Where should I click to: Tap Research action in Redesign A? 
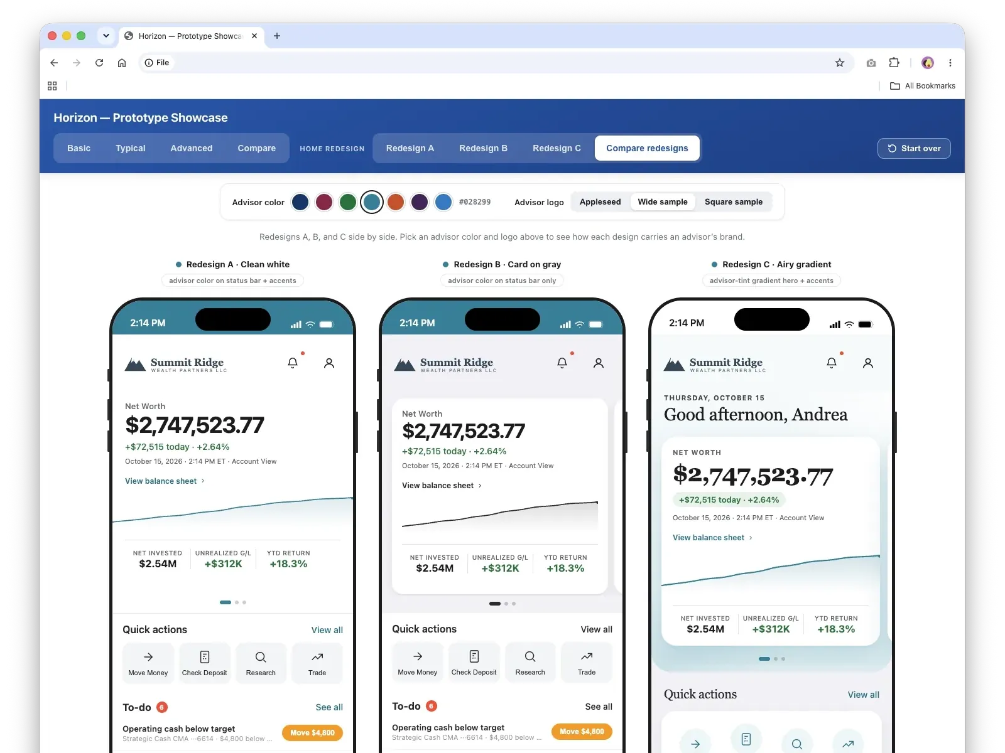tap(261, 663)
